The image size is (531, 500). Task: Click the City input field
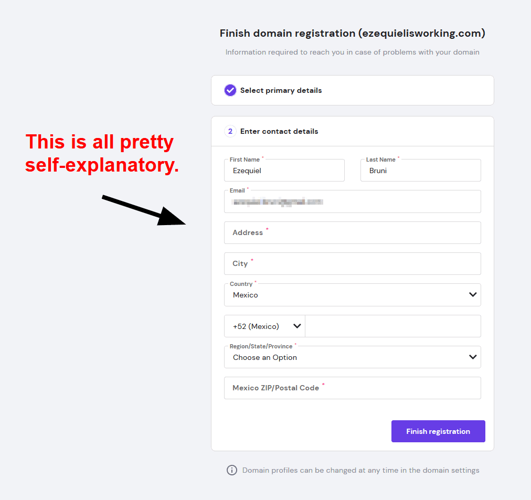pos(352,264)
